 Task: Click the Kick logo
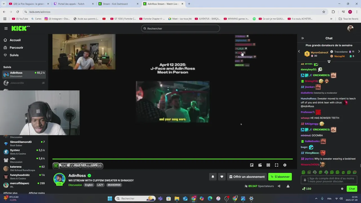(x=20, y=28)
